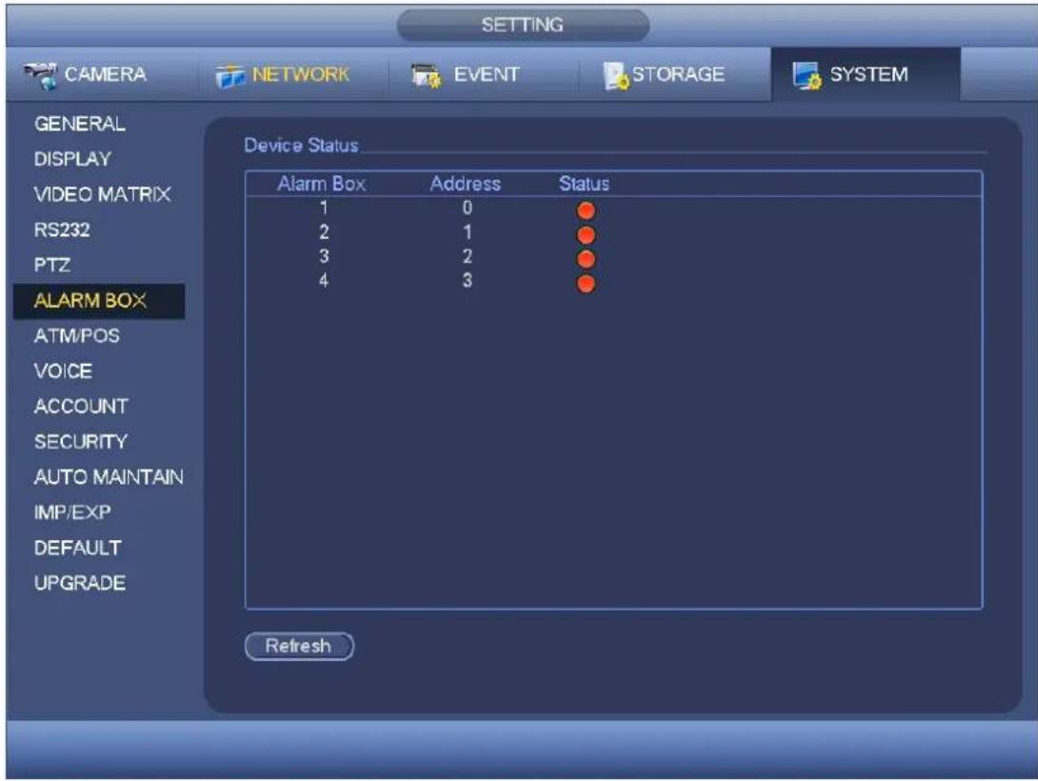
Task: Click the Device Status heading
Action: [x=301, y=145]
